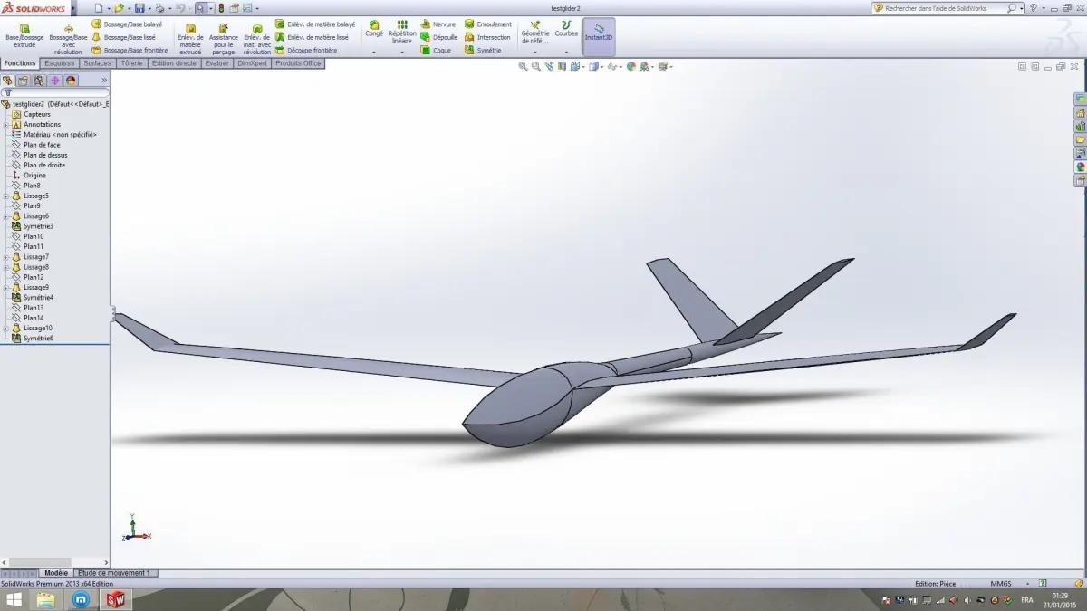Switch to the Produits Office tab
1087x611 pixels.
(x=298, y=63)
